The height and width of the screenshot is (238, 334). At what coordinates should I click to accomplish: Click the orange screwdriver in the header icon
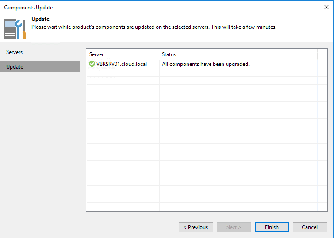click(24, 30)
